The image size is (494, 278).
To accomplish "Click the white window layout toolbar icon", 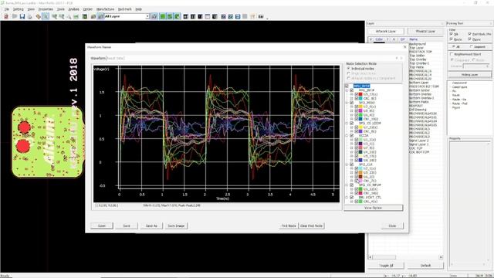I will point(208,16).
